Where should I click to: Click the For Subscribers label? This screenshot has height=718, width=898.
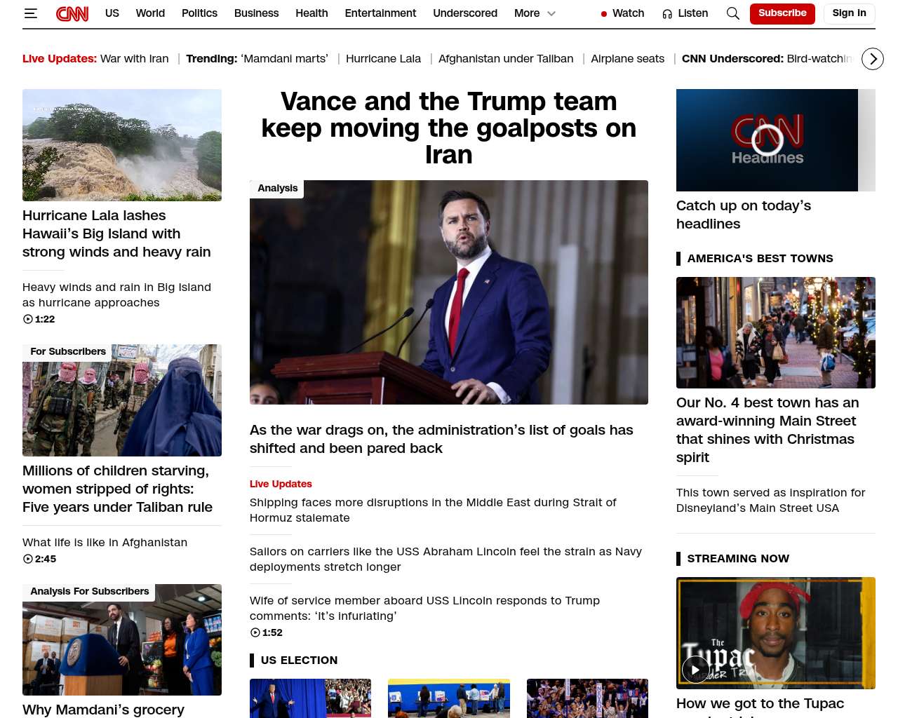[x=67, y=352]
